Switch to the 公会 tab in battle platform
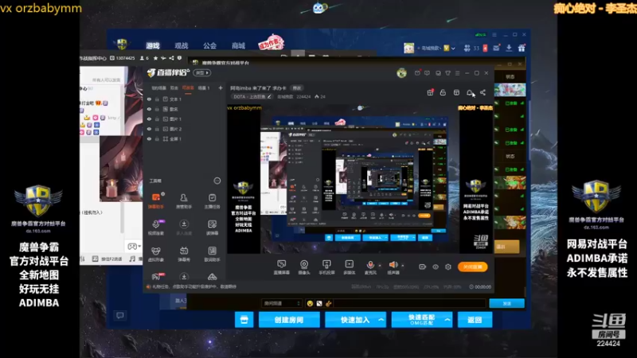 pyautogui.click(x=209, y=45)
